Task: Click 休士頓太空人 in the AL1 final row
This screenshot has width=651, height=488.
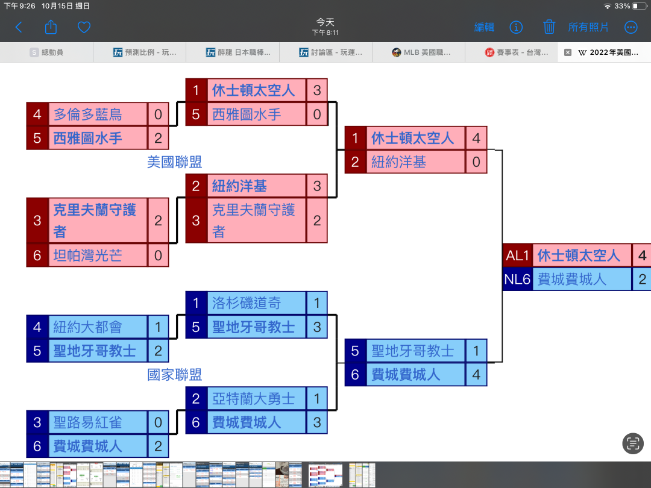Action: [x=579, y=255]
